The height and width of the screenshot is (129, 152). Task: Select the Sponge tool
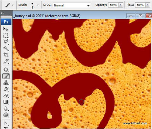click(6, 115)
